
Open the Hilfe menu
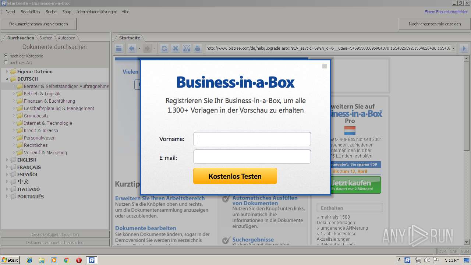(x=125, y=12)
